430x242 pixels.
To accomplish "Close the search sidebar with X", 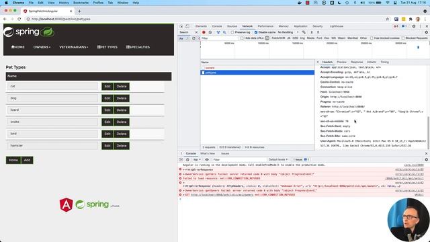I will pyautogui.click(x=196, y=32).
